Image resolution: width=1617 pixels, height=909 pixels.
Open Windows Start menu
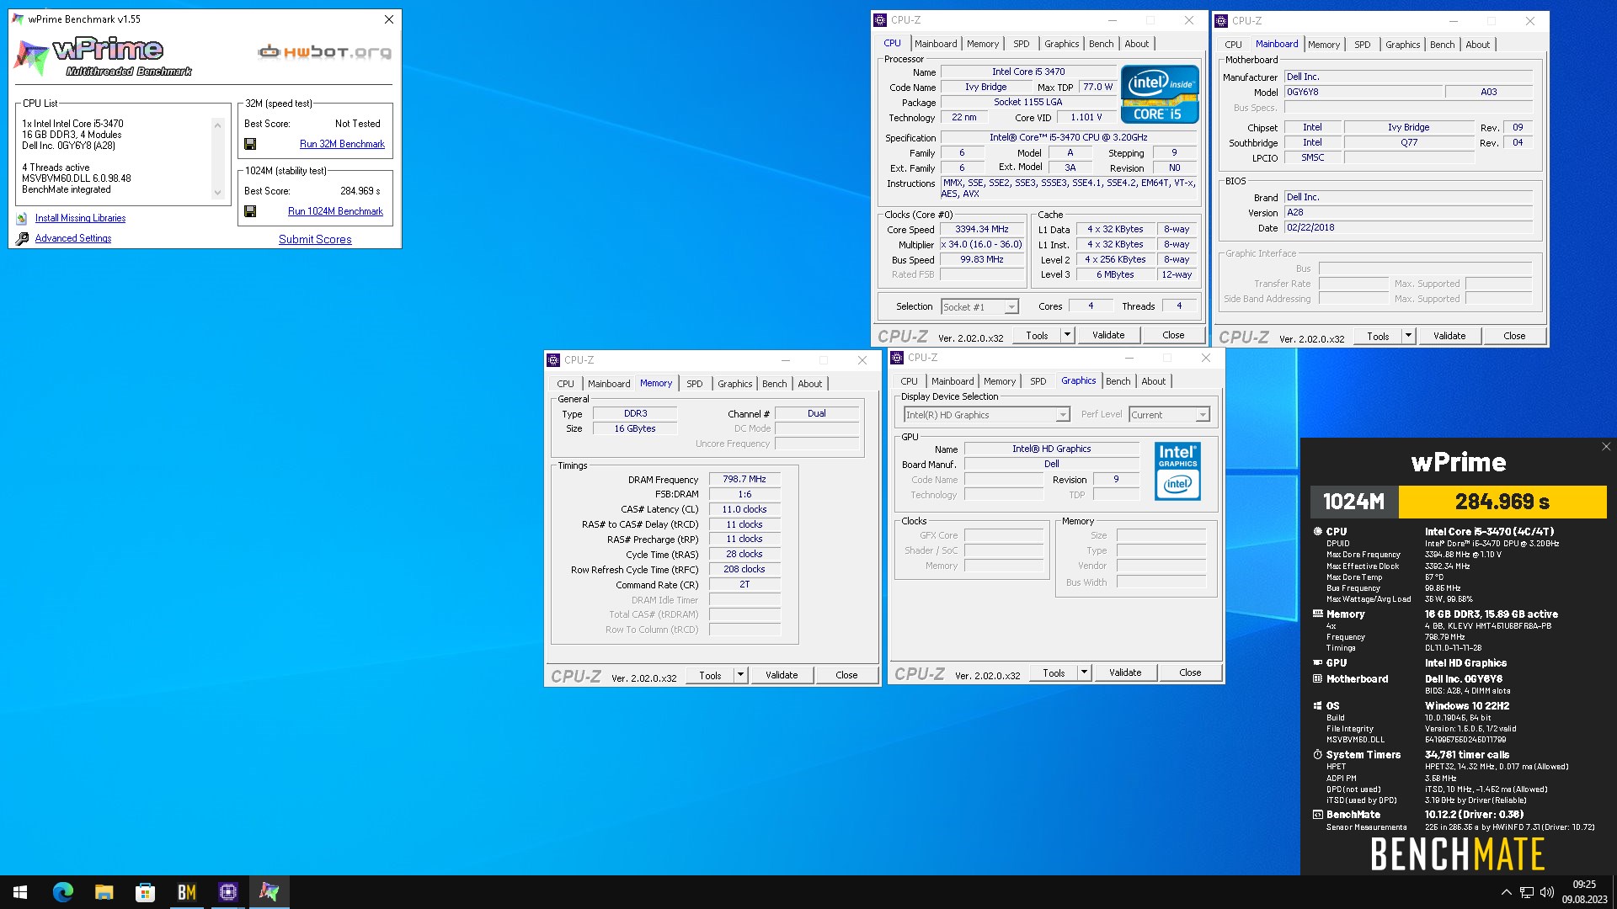click(20, 892)
